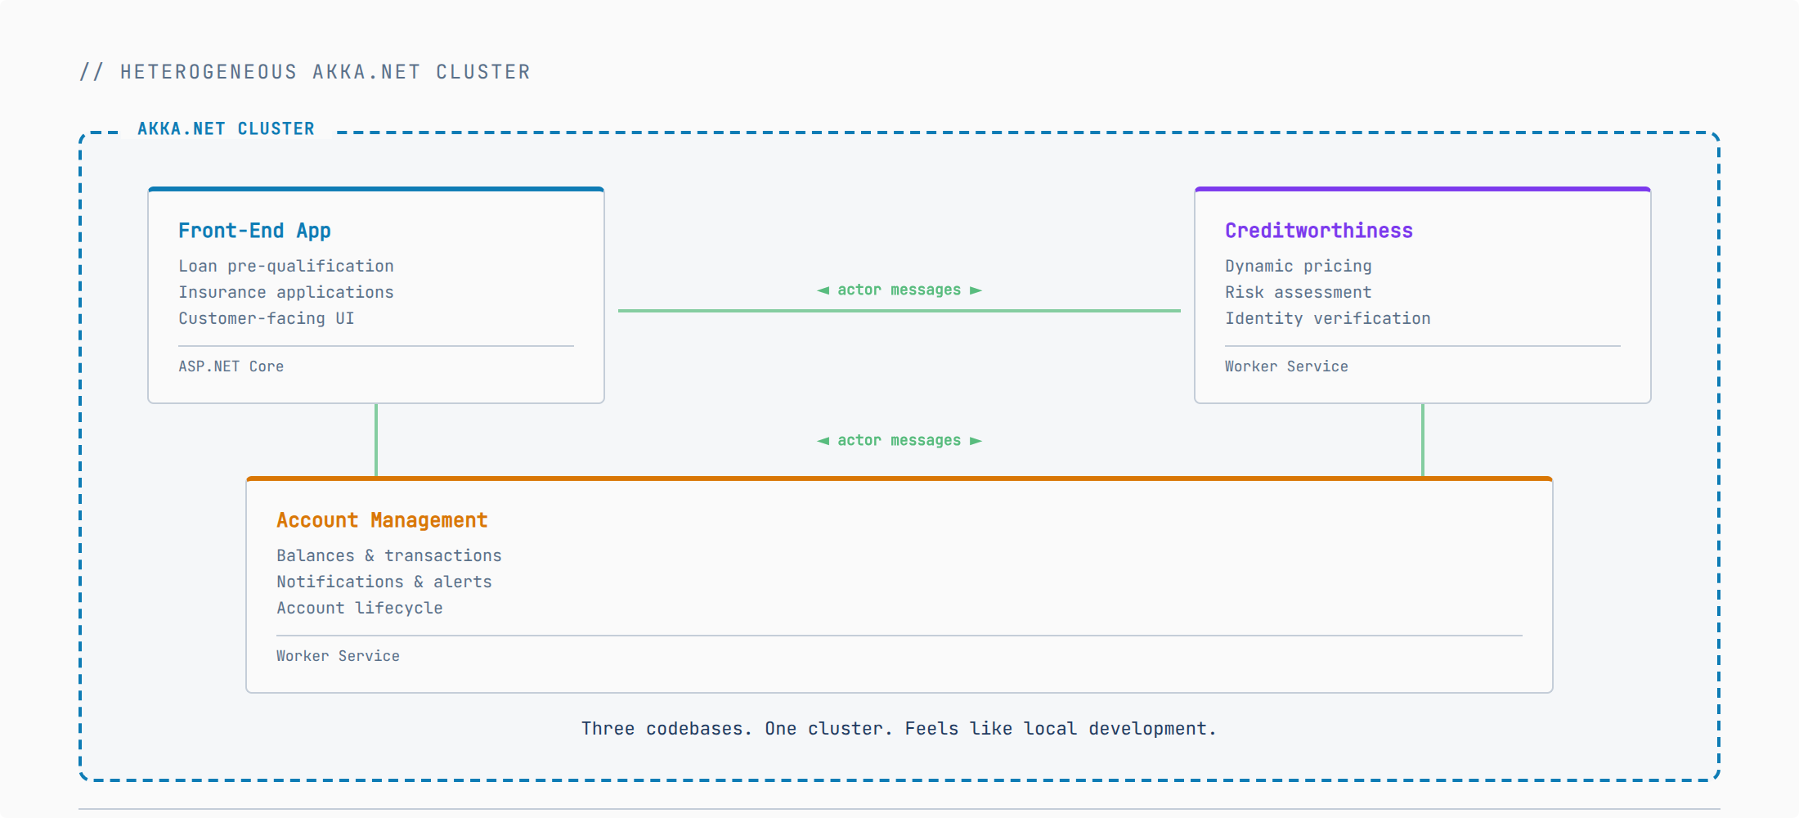Click the Loan pre-qualification line

click(x=286, y=266)
